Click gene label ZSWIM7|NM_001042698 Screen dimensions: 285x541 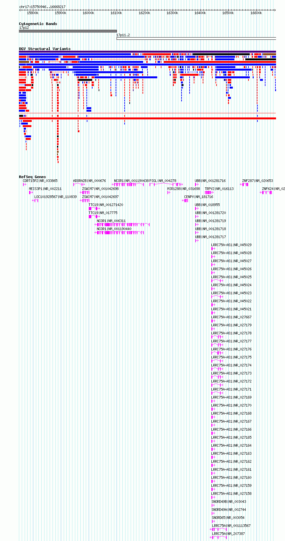coord(100,189)
